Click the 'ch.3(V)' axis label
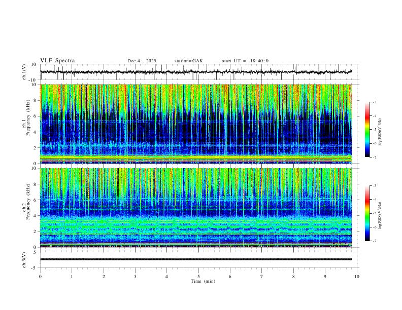The width and height of the screenshot is (402, 310). 24,260
